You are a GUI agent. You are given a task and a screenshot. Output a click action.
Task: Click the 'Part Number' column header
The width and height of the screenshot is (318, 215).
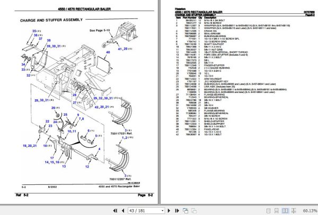(189, 18)
